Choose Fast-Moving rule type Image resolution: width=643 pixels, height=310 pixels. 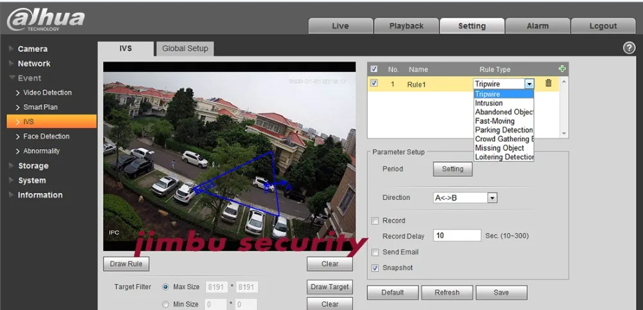pyautogui.click(x=503, y=121)
